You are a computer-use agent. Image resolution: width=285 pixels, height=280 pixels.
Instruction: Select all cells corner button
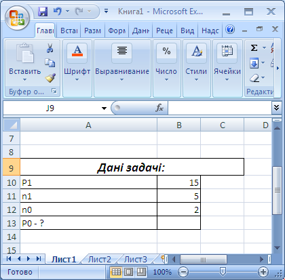[x=12, y=125]
